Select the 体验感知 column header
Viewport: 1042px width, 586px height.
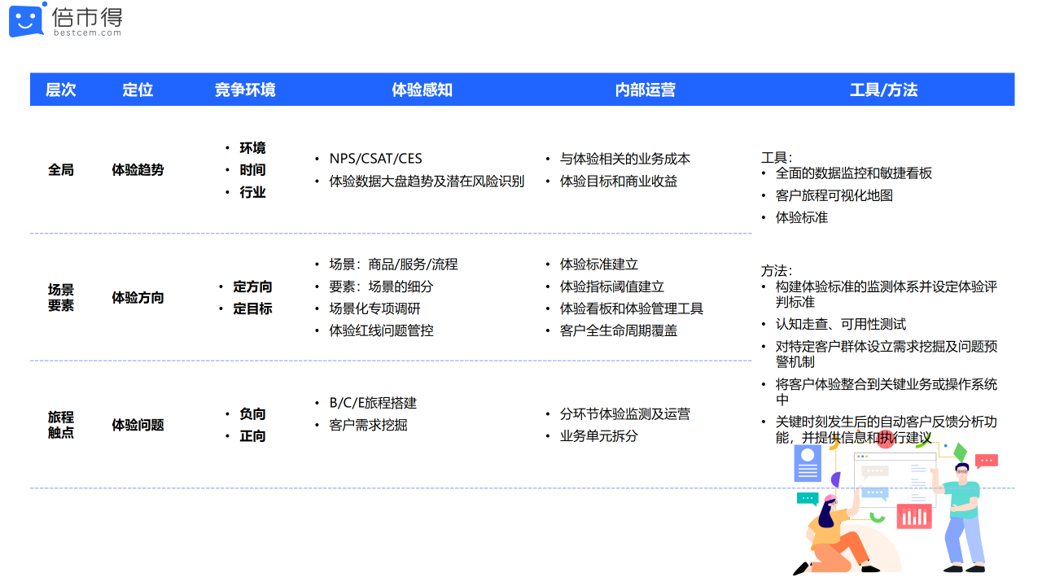pos(422,90)
